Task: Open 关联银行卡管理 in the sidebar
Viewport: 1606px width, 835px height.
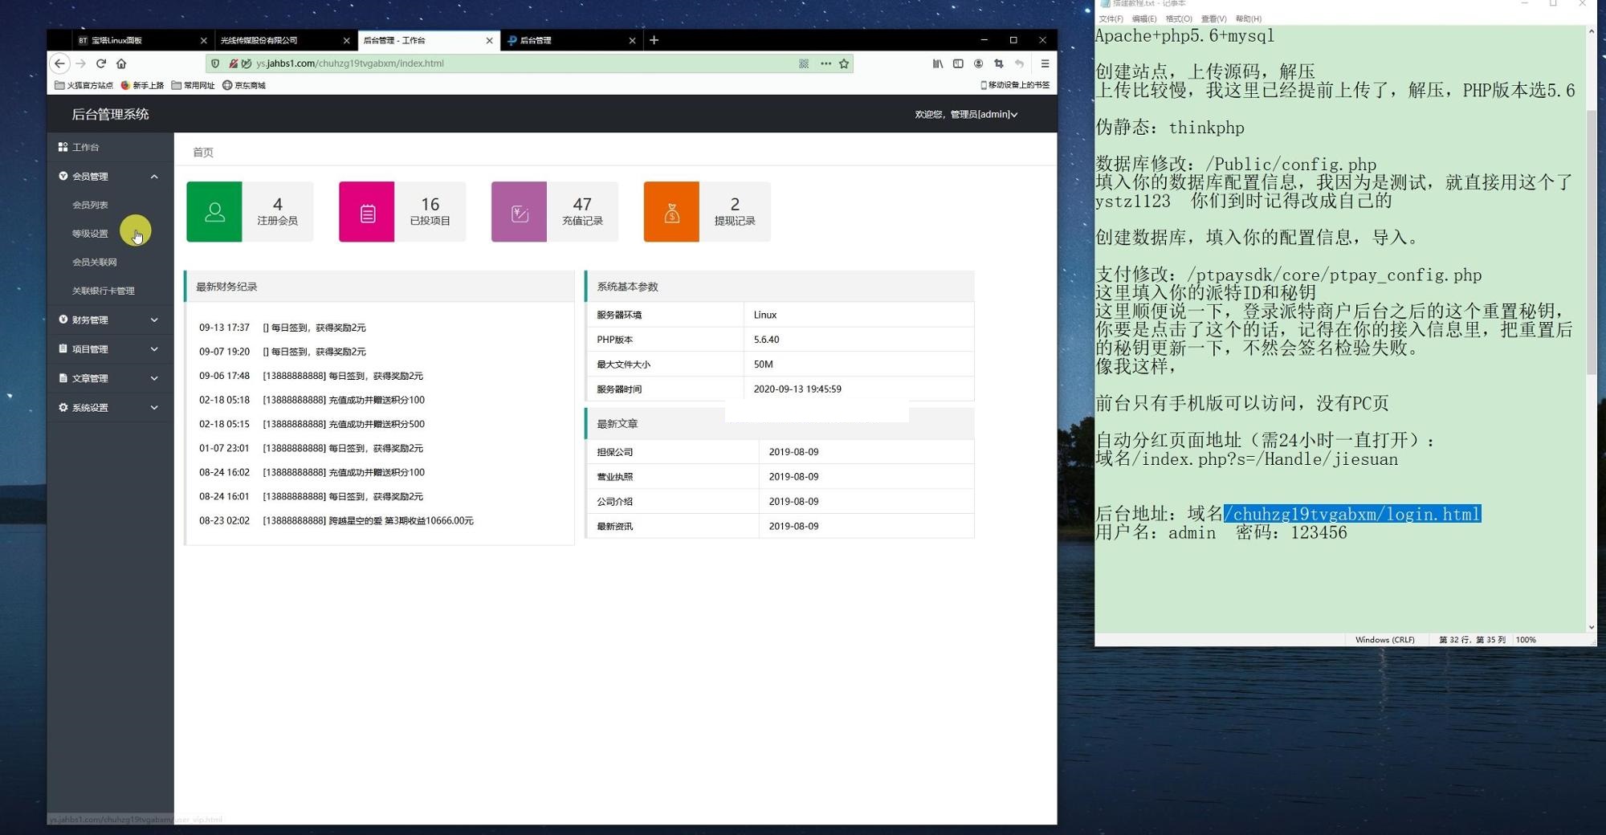Action: pos(104,291)
